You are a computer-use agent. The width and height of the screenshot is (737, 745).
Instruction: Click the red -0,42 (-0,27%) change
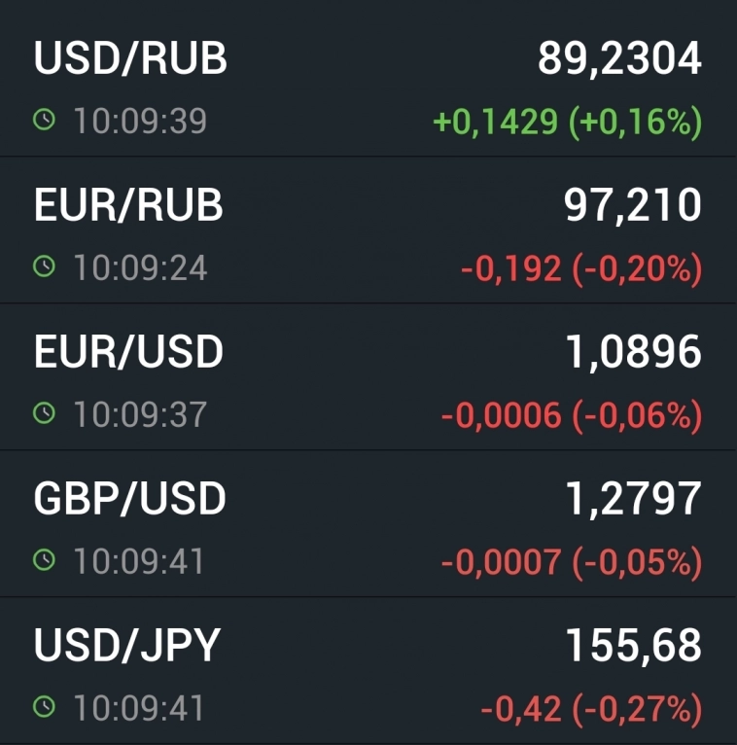590,709
